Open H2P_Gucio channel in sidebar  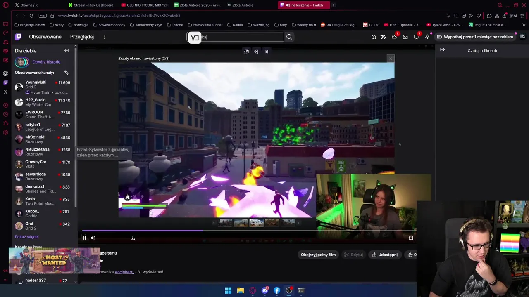43,102
